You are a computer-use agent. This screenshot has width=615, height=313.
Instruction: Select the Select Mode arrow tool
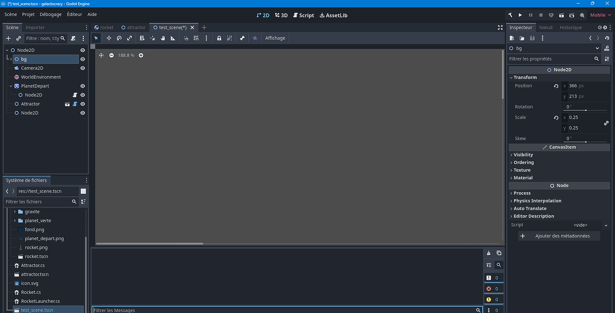point(96,38)
